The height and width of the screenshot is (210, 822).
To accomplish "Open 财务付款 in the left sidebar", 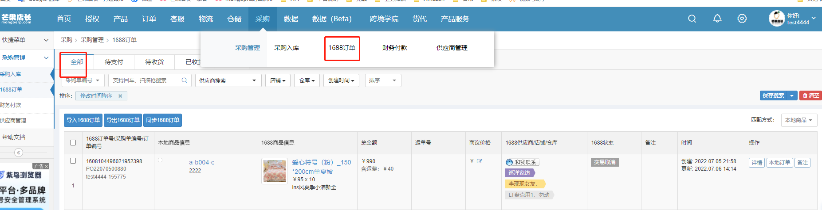I will tap(11, 105).
